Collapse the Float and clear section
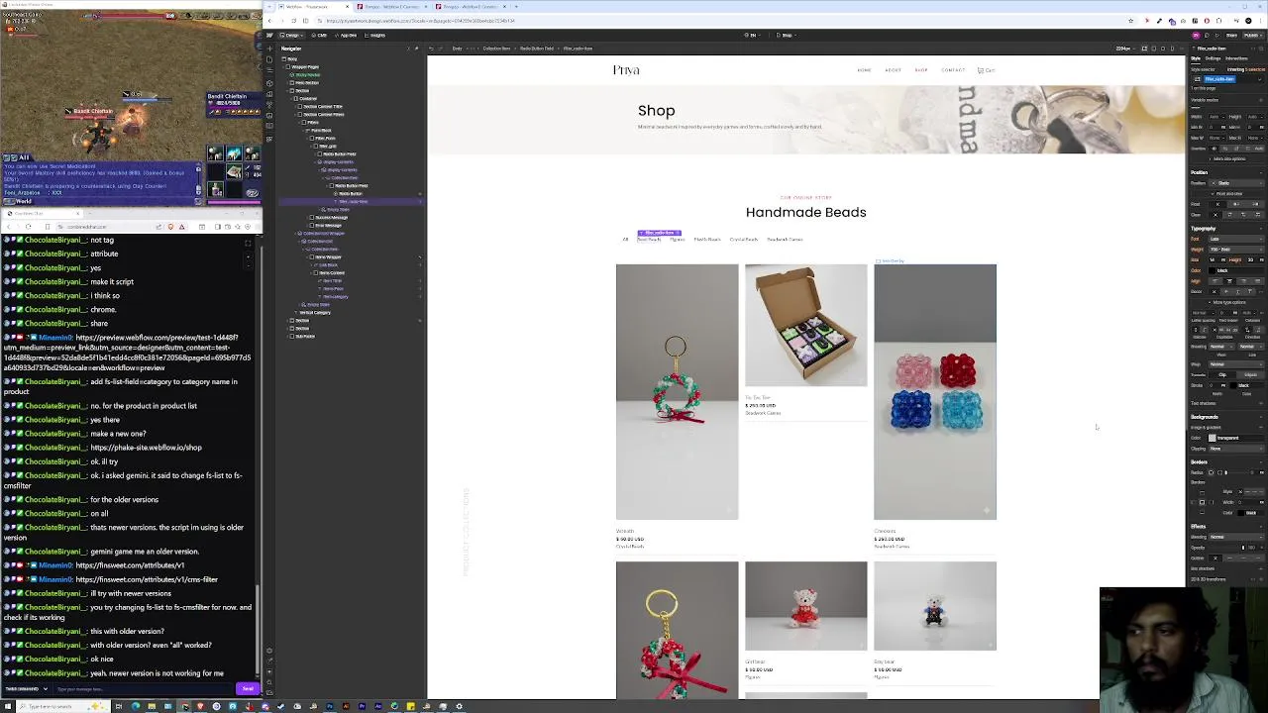The width and height of the screenshot is (1268, 713). [x=1229, y=193]
